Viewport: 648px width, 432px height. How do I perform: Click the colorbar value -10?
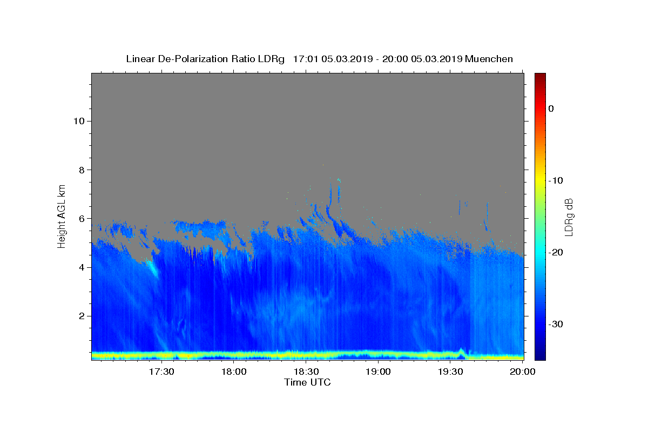click(555, 180)
